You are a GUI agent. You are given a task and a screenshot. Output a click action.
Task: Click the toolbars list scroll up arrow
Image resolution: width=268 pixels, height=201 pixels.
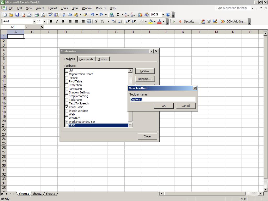point(130,71)
